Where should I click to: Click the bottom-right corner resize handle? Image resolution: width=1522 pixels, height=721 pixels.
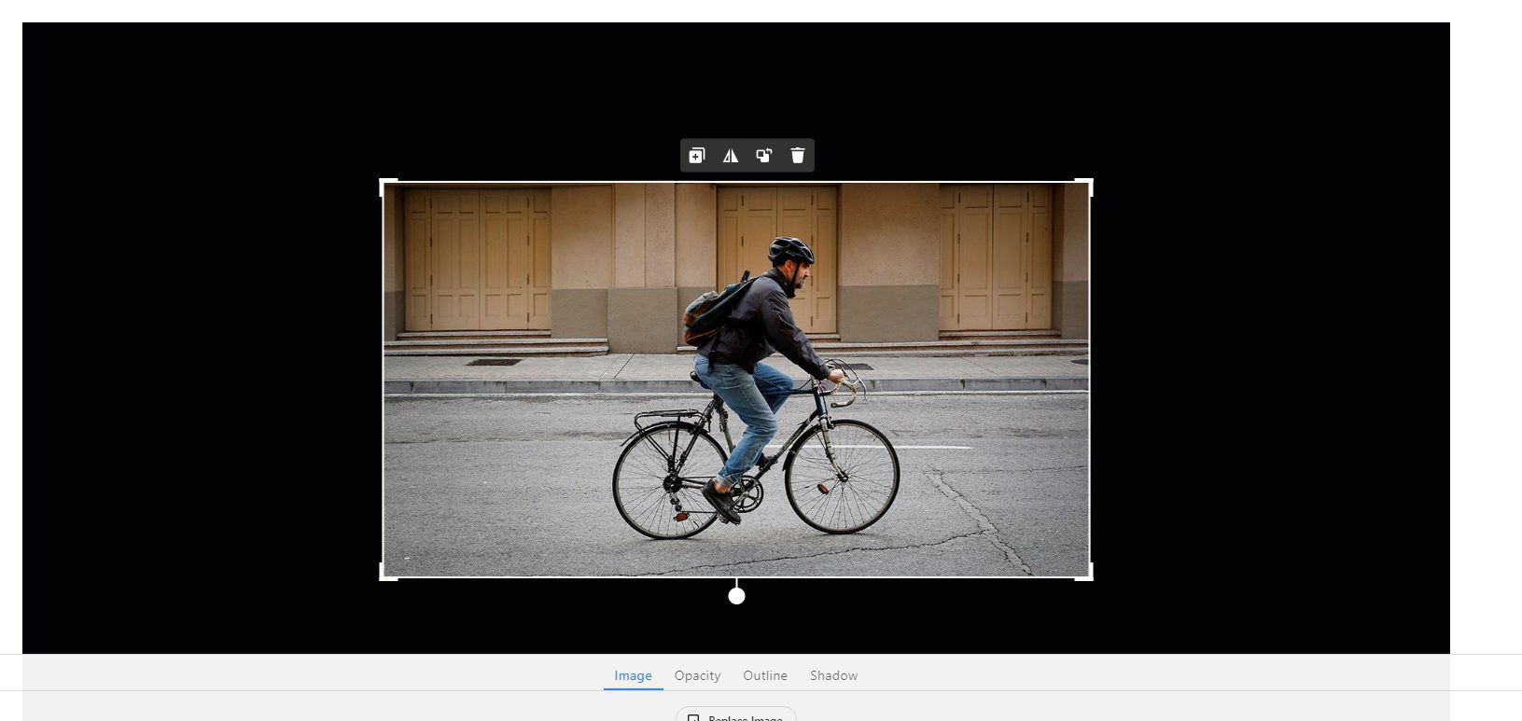[x=1089, y=576]
